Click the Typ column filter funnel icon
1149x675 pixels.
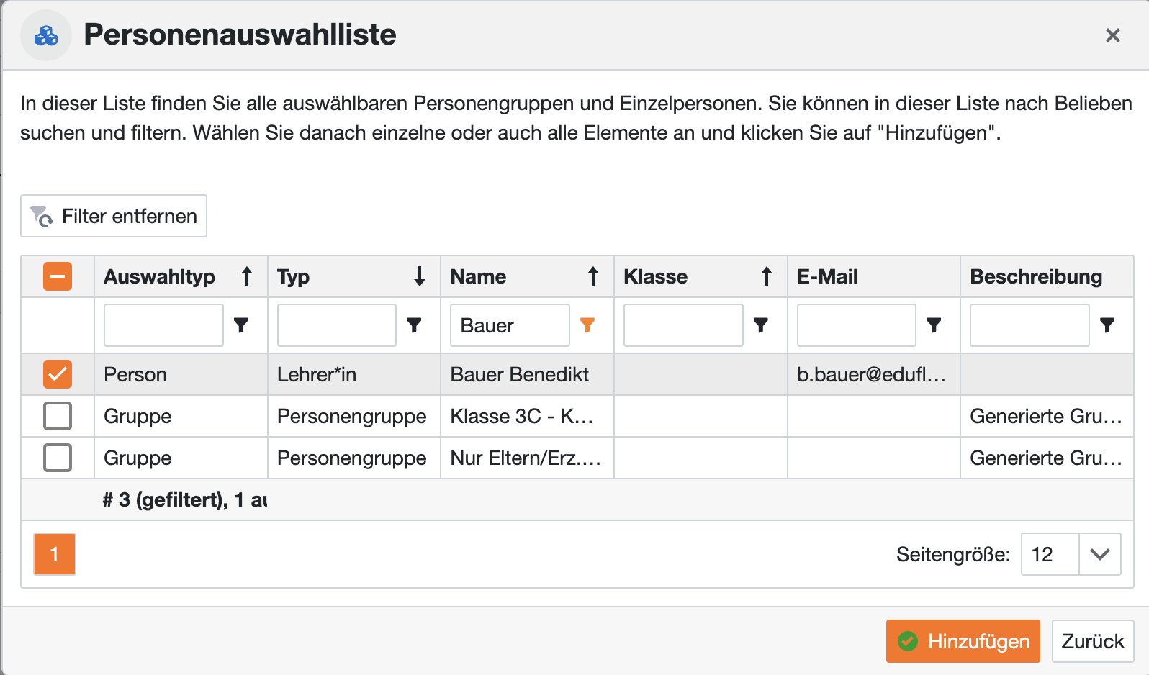click(x=415, y=325)
